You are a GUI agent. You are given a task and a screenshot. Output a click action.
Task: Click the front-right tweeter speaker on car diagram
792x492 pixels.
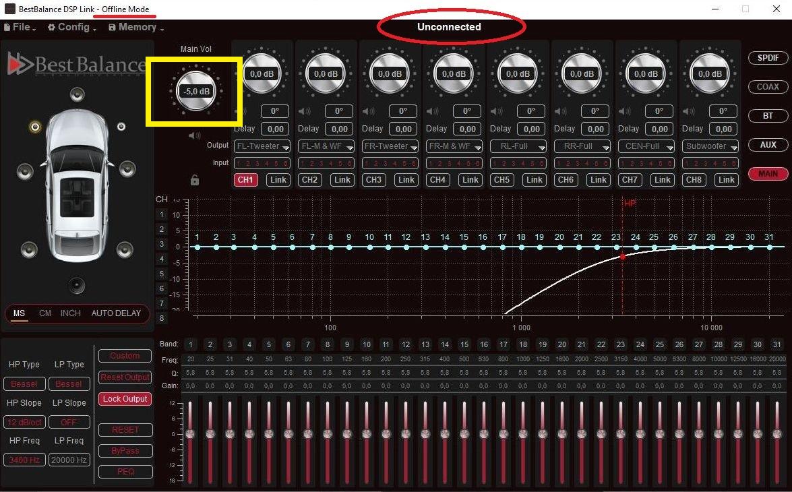click(121, 127)
